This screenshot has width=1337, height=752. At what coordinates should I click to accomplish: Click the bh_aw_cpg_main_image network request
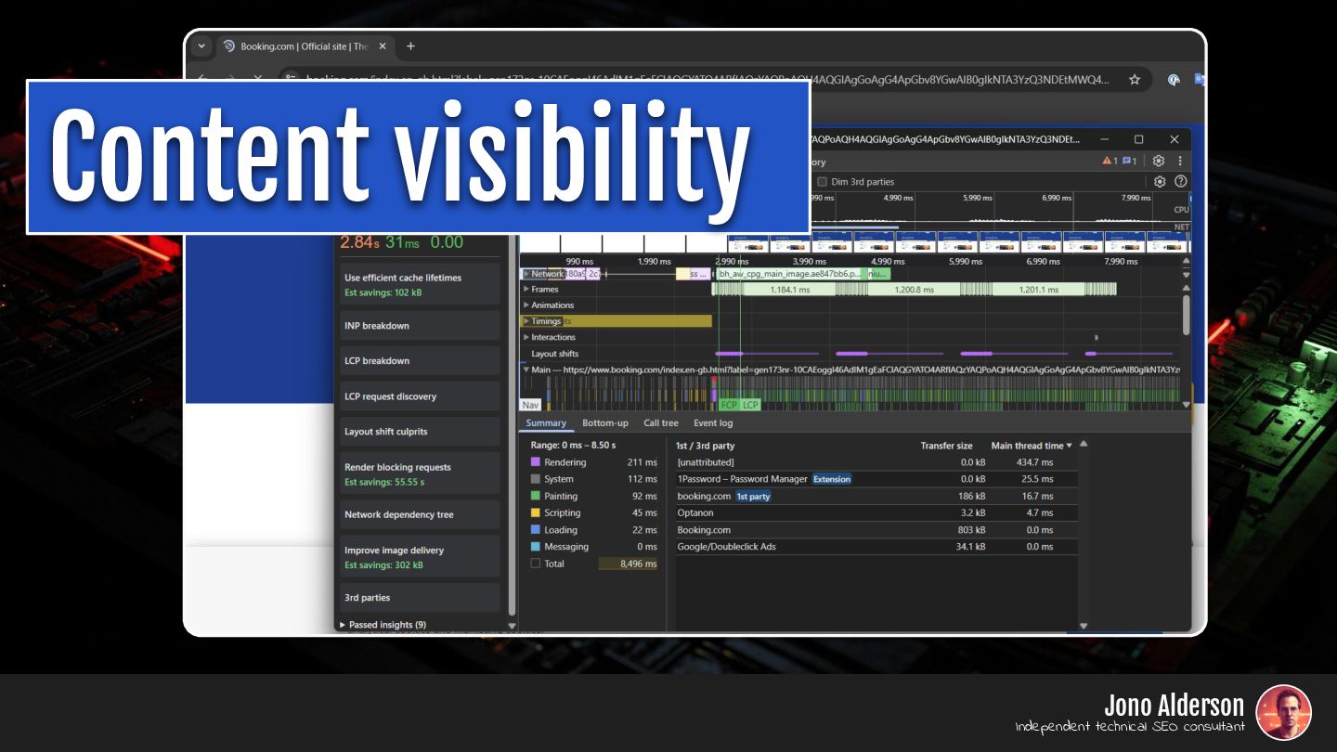click(788, 274)
